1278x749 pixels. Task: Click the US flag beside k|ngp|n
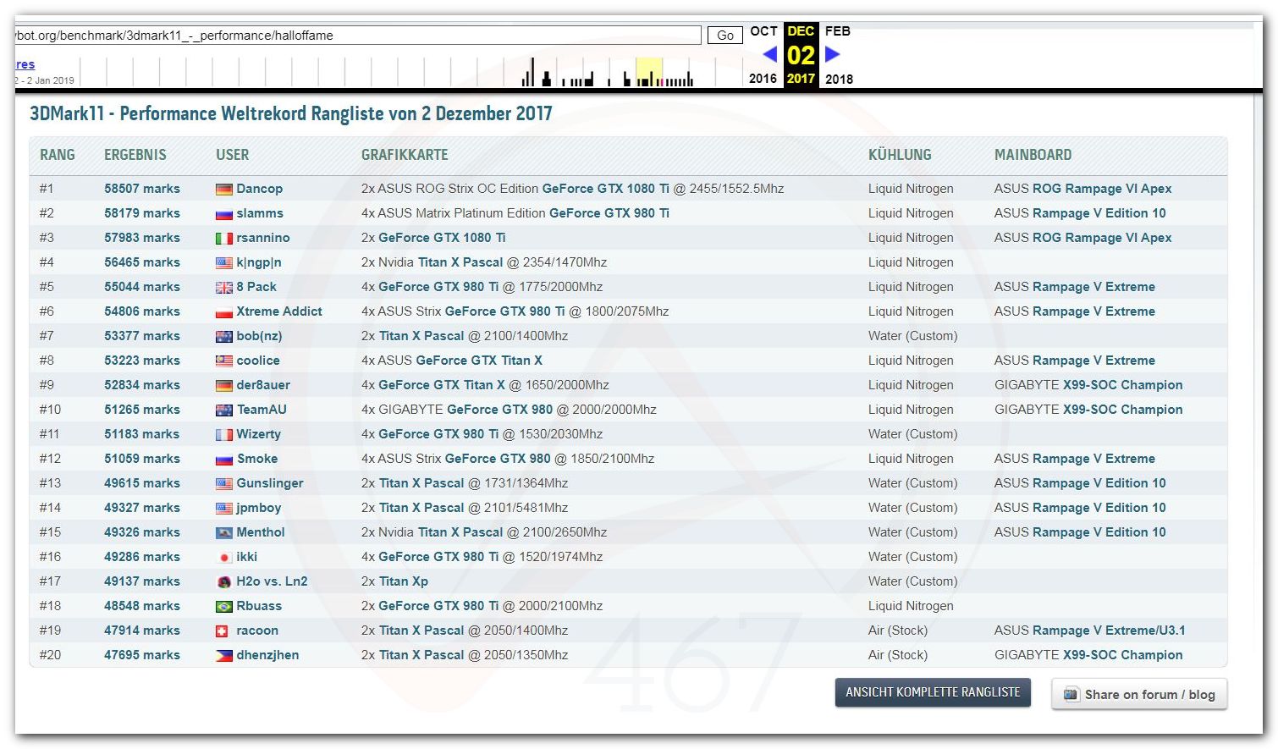223,263
